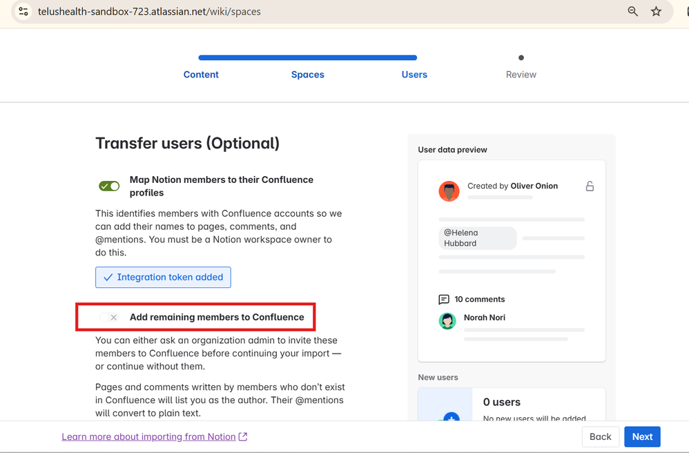Image resolution: width=689 pixels, height=453 pixels.
Task: Click Oliver Onion's avatar in preview
Action: pyautogui.click(x=449, y=191)
